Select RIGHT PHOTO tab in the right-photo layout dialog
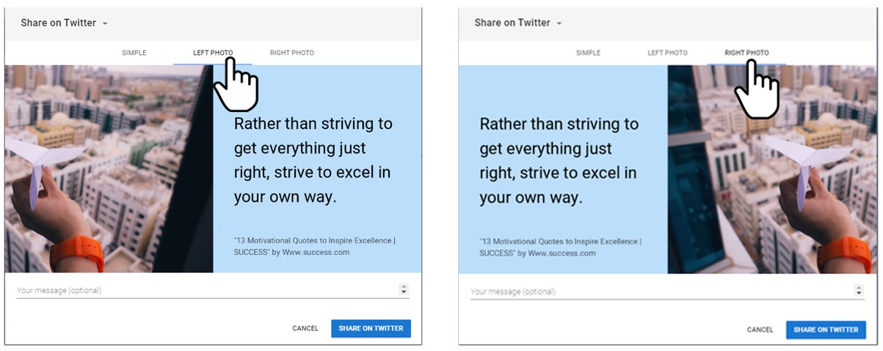Screen dimensions: 883x351 (746, 53)
